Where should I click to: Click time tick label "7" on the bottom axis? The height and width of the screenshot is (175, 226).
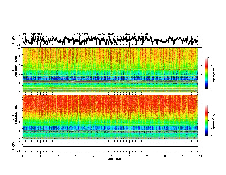click(147, 156)
